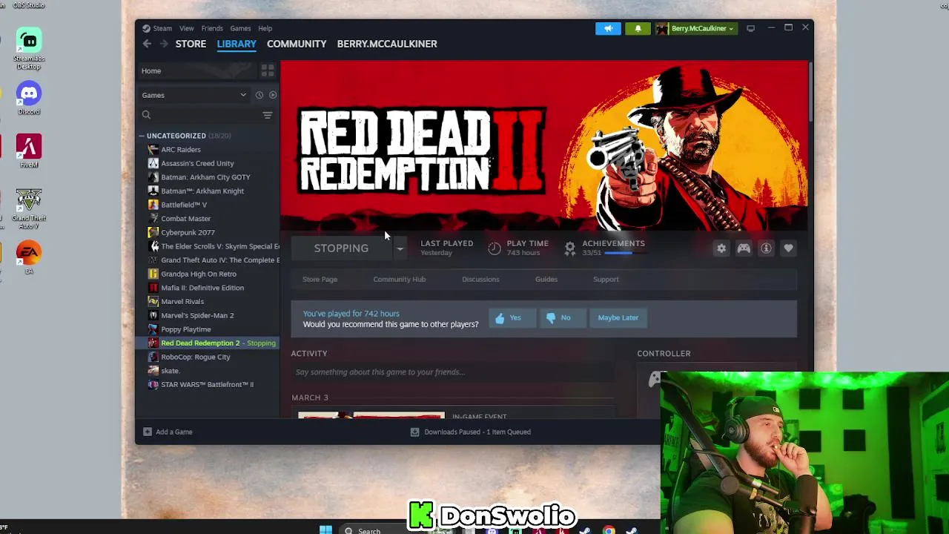Open the green notifications bell
The image size is (949, 534).
pos(638,28)
